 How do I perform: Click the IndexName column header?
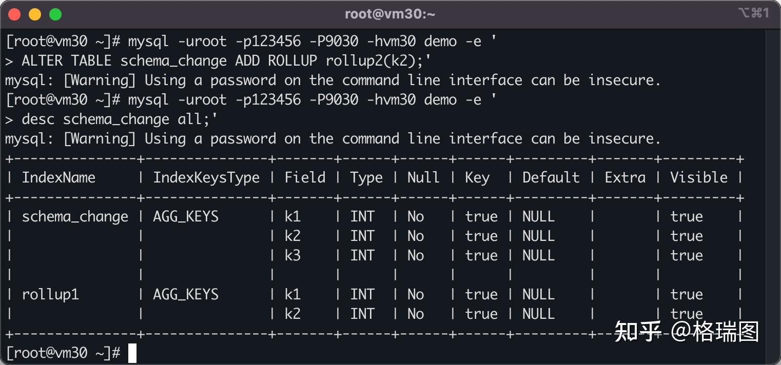pyautogui.click(x=58, y=178)
